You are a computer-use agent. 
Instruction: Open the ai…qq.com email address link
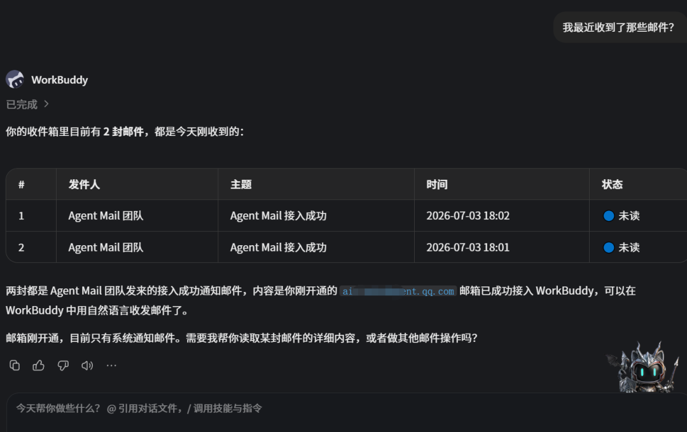pyautogui.click(x=398, y=291)
